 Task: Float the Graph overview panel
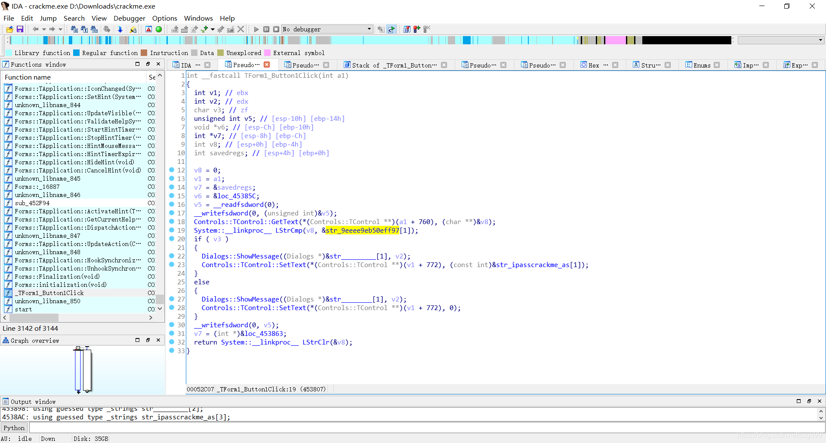click(148, 340)
